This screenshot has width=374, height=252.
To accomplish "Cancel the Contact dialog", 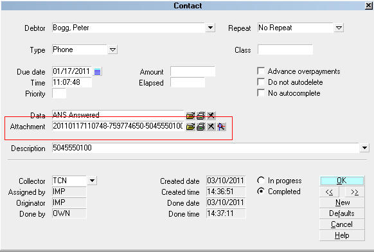I will tap(342, 224).
